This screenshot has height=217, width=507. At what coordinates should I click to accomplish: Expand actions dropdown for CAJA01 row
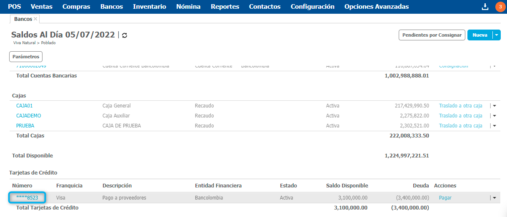click(495, 106)
